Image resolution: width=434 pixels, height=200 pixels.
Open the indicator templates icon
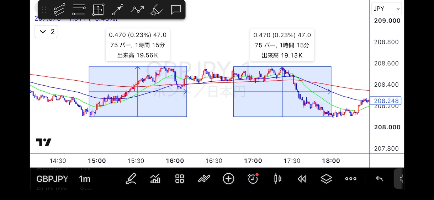pyautogui.click(x=204, y=179)
